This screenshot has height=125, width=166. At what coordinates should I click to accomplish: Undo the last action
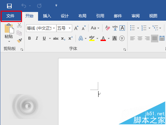24,6
